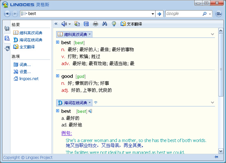
Task: Open the 文本翻译 text translation button
Action: (131, 24)
